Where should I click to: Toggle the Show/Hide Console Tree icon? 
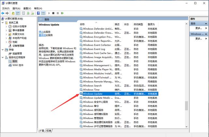pos(18,13)
